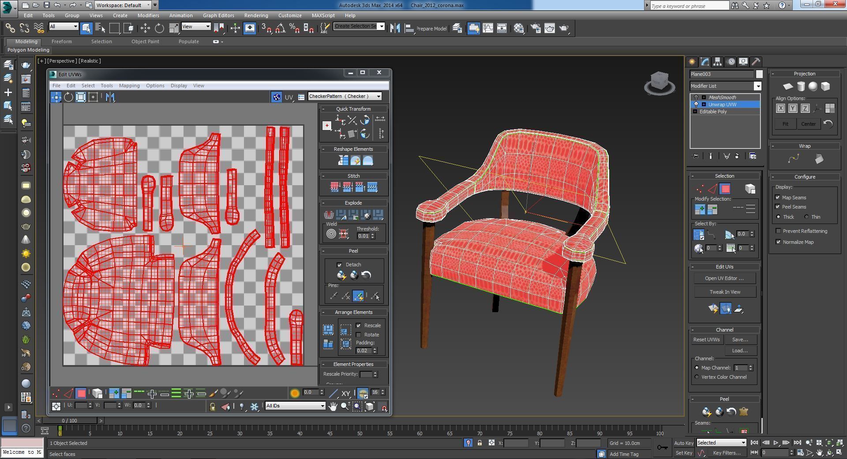Open the reference coordinate View dropdown

196,26
